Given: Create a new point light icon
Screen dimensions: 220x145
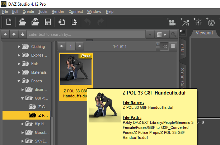Looking at the screenshot, I should click(x=197, y=22).
